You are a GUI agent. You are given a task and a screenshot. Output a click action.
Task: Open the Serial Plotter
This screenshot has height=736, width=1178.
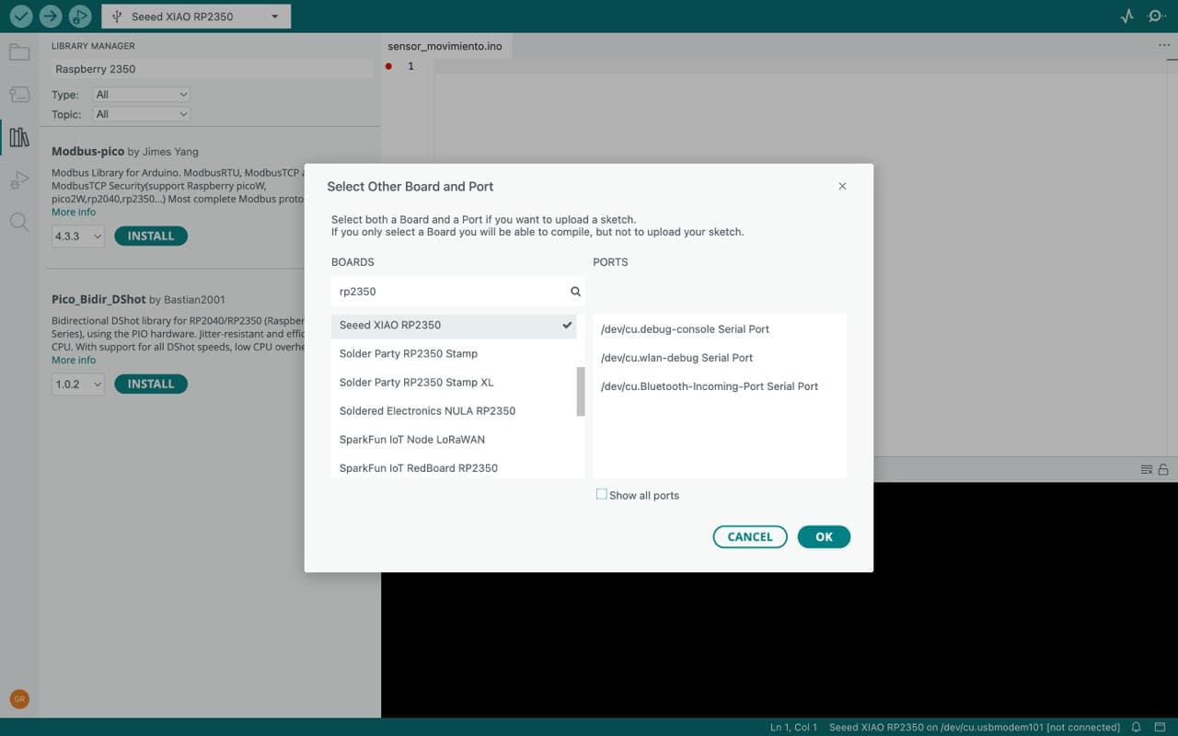1127,17
